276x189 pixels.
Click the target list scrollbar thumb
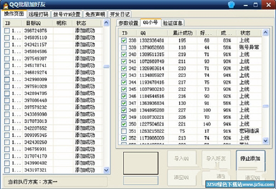click(106, 66)
